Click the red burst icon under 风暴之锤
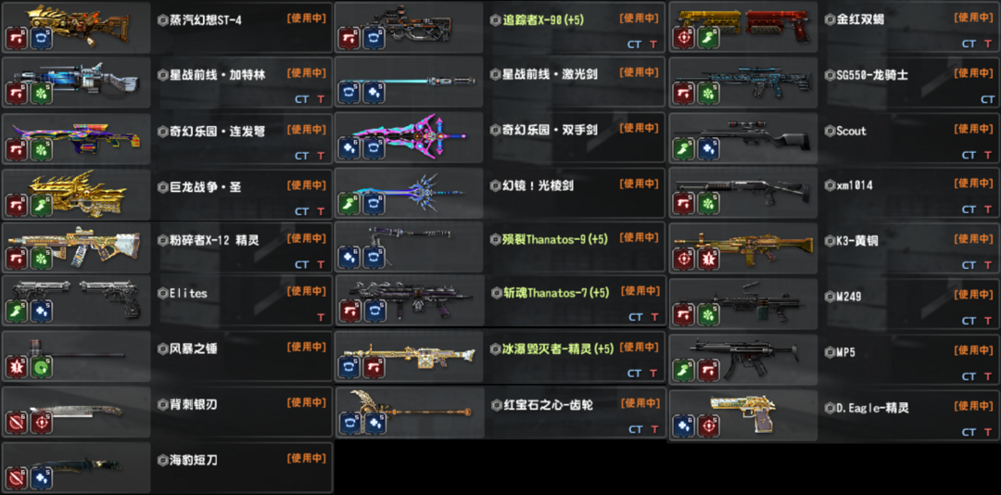This screenshot has height=495, width=1001. 16,366
